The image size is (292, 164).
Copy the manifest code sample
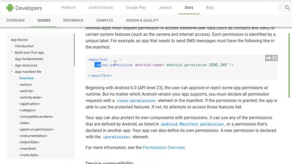click(275, 58)
